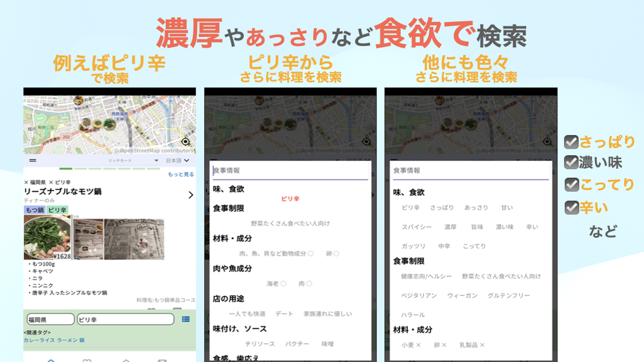The width and height of the screenshot is (644, 362).
Task: Open the 日本語 language dropdown in left phone
Action: (177, 161)
